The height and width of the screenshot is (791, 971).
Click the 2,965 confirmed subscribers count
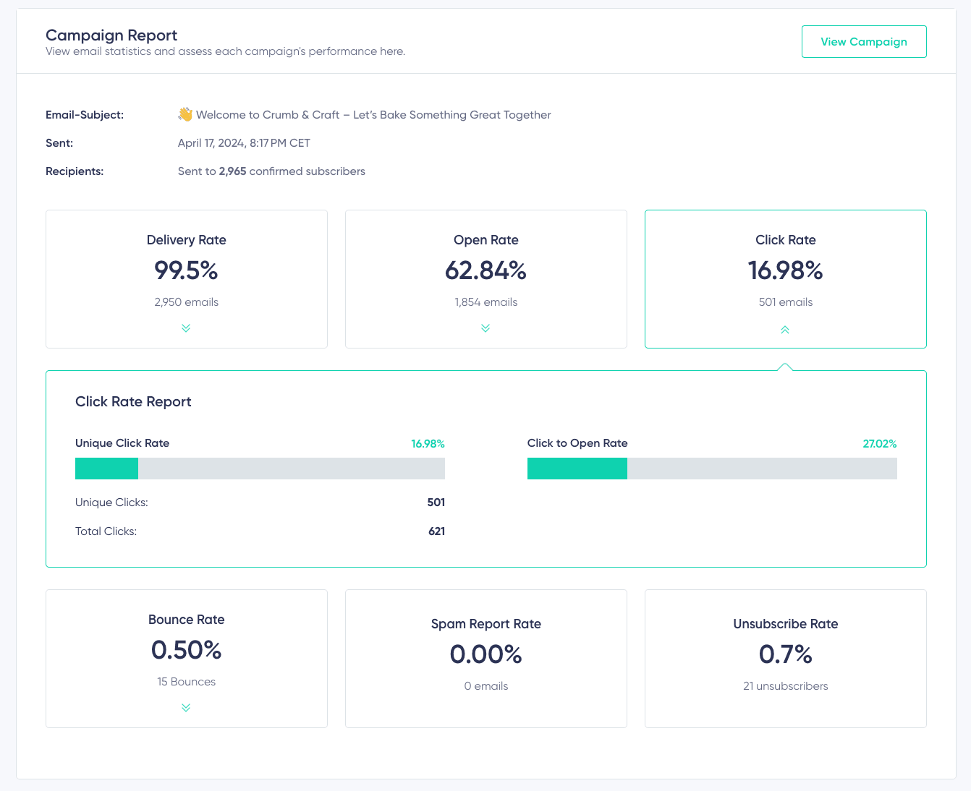[x=232, y=171]
